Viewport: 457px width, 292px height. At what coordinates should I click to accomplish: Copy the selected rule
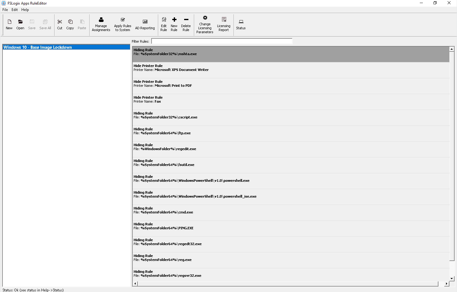(x=70, y=24)
